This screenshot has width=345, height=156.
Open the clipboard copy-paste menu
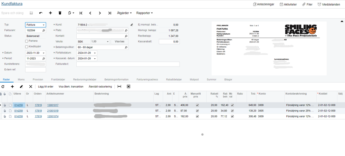pyautogui.click(x=71, y=13)
